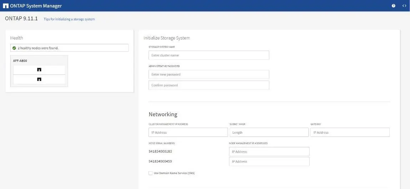
Task: Click node management IP field for 941834000459
Action: (269, 162)
